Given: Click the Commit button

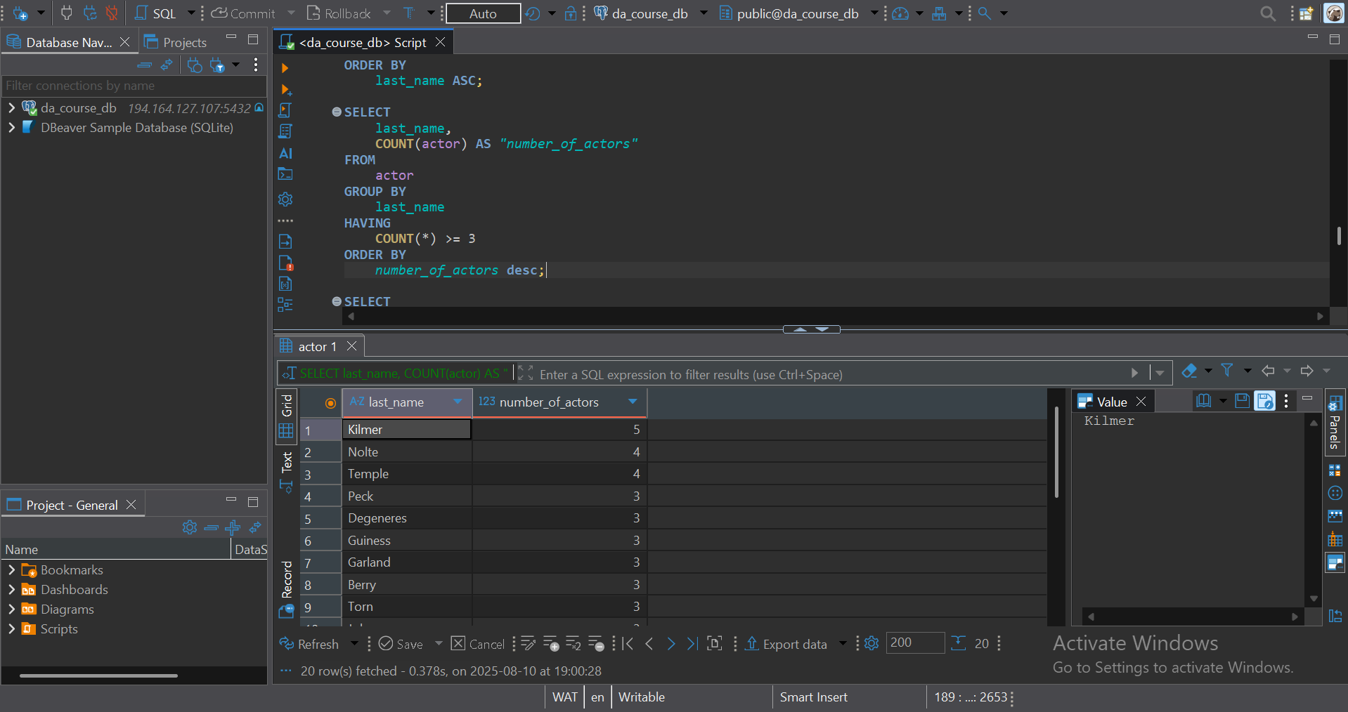Looking at the screenshot, I should pos(243,13).
